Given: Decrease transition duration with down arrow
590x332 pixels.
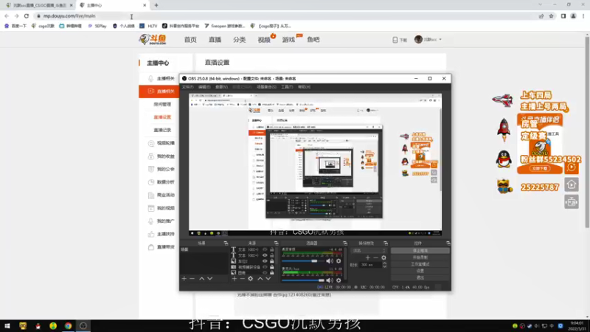Looking at the screenshot, I should [x=384, y=266].
